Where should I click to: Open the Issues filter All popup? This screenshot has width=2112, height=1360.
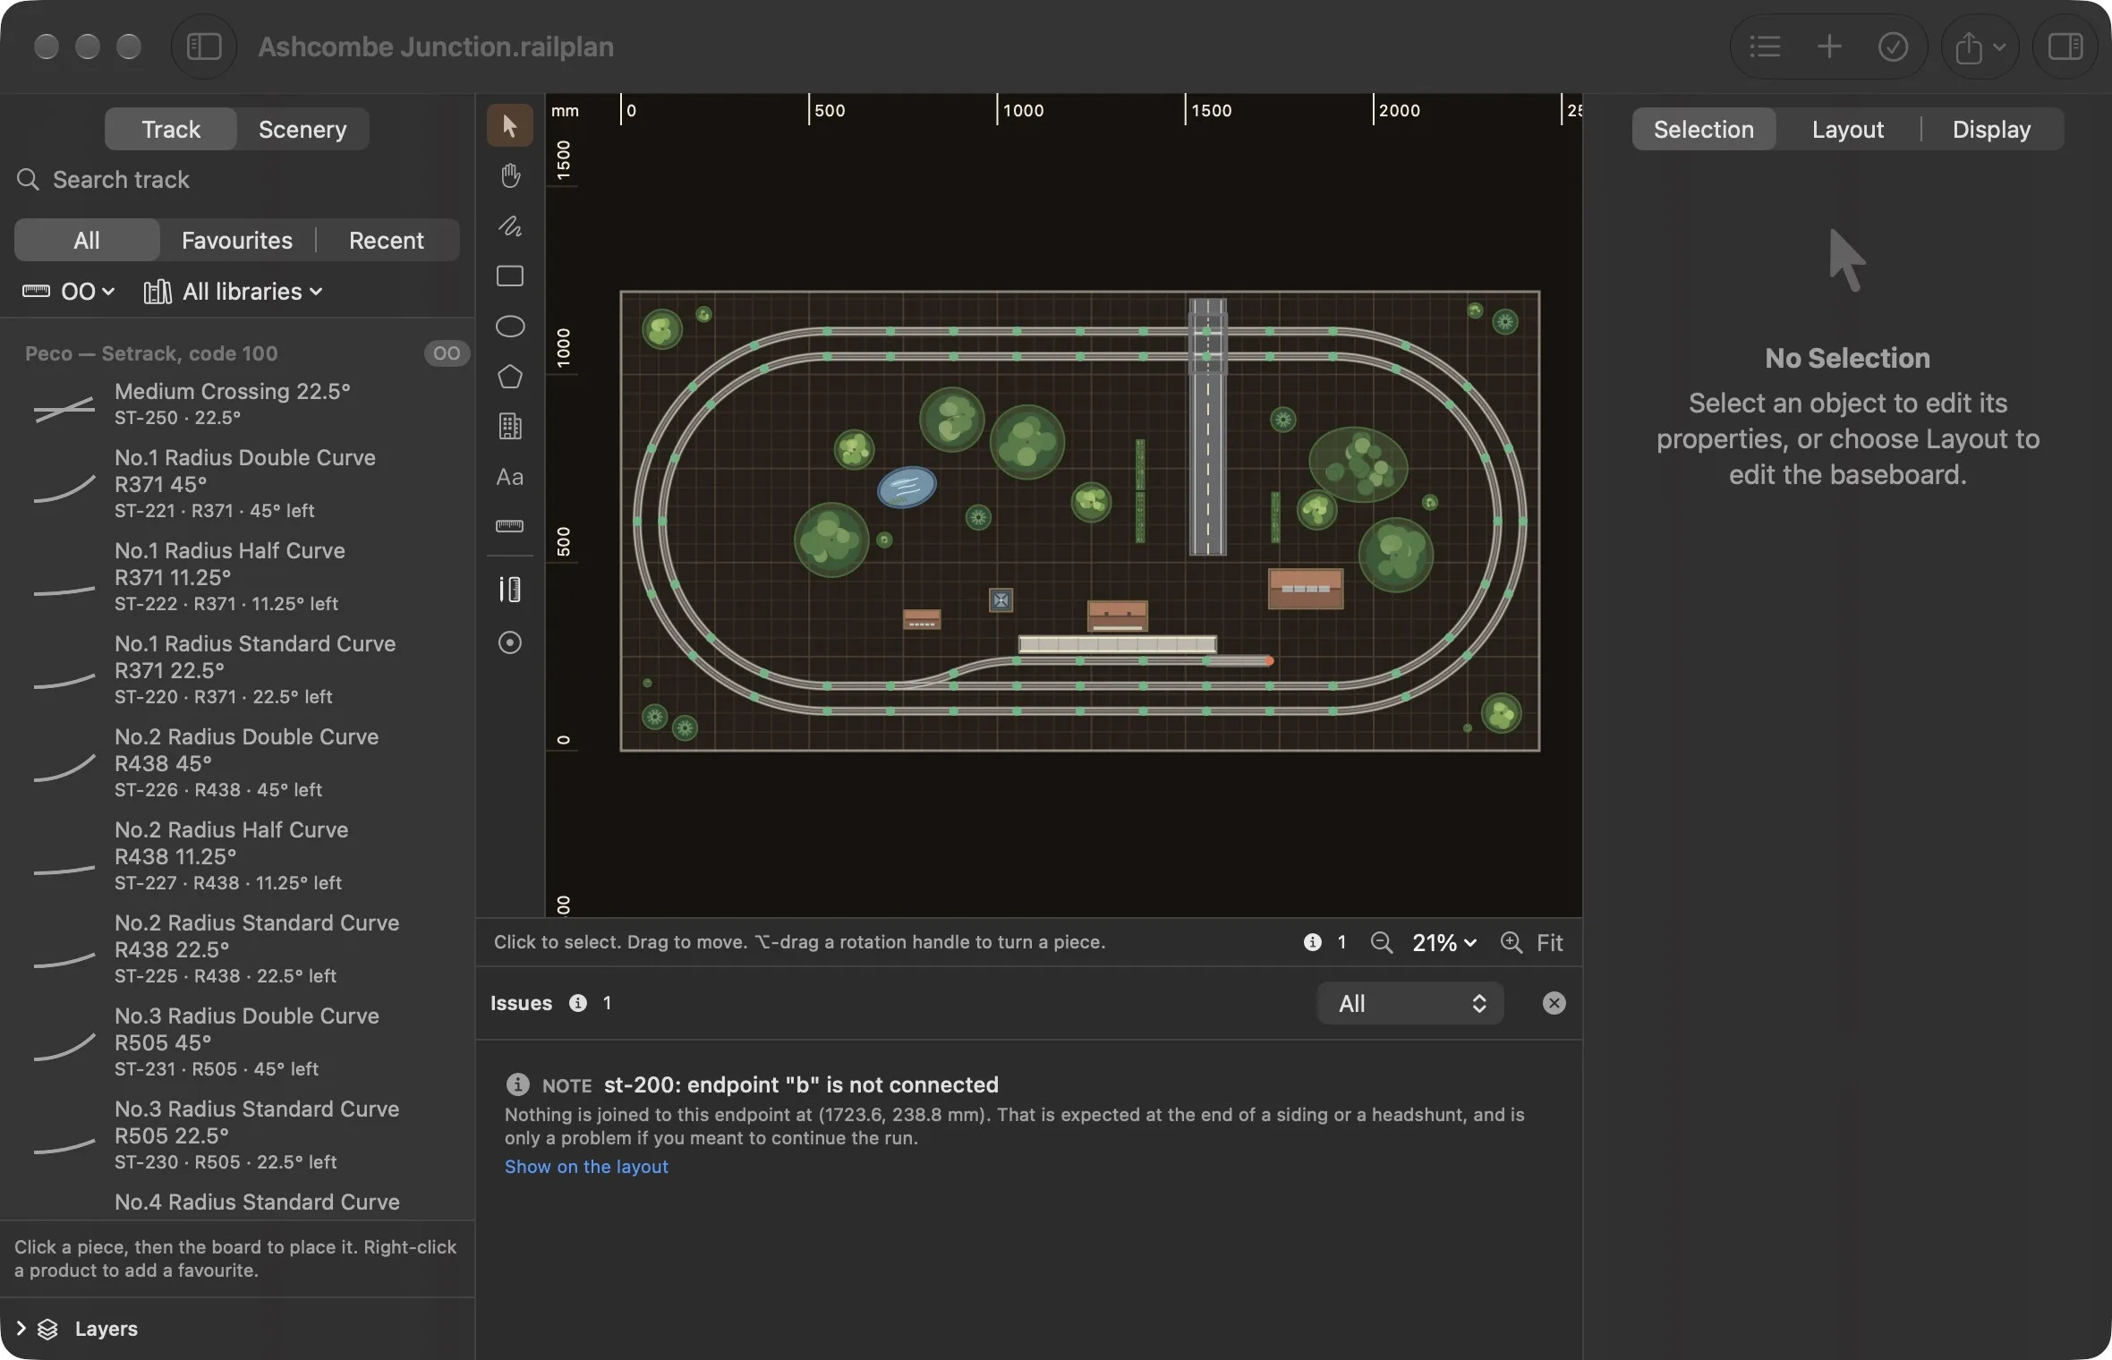[x=1410, y=1003]
